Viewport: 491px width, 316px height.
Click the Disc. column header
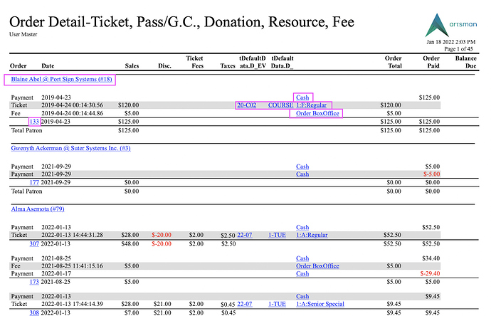164,65
